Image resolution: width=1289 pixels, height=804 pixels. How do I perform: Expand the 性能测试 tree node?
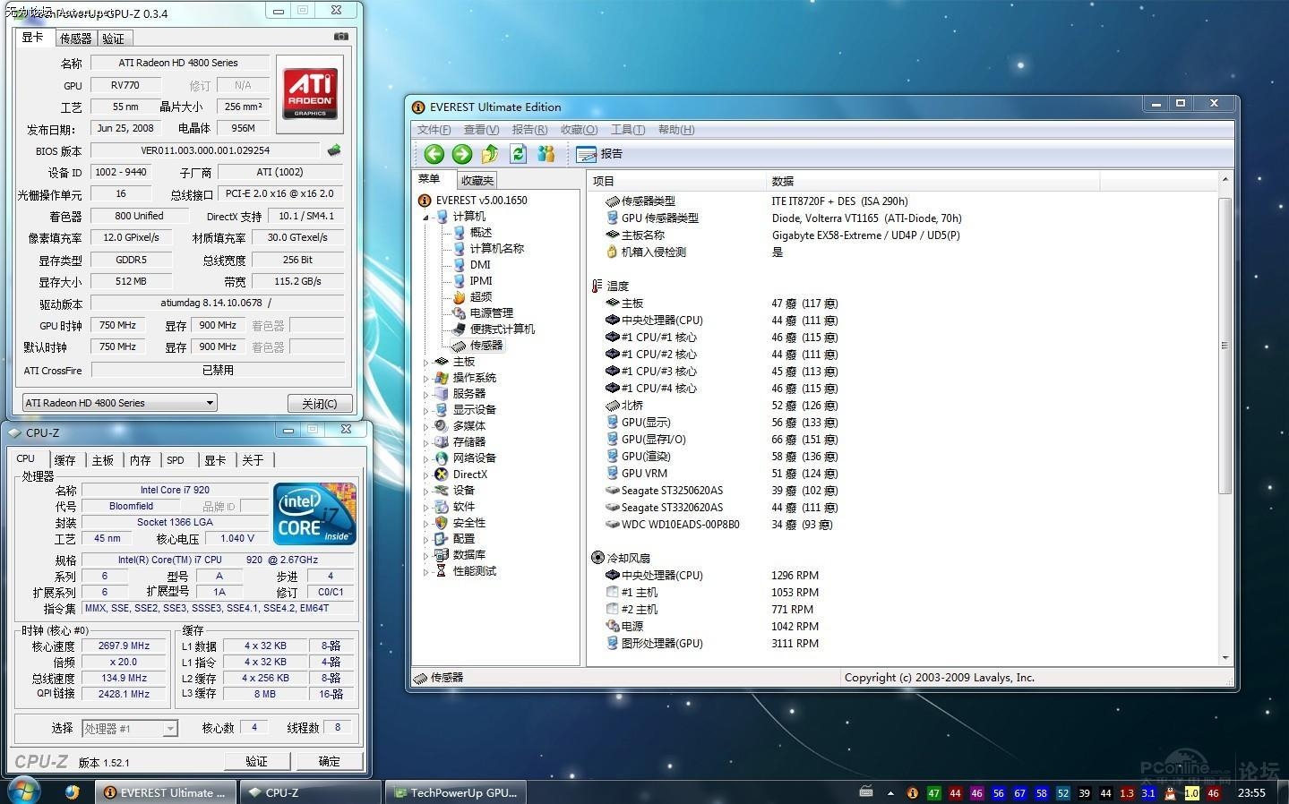(x=426, y=572)
